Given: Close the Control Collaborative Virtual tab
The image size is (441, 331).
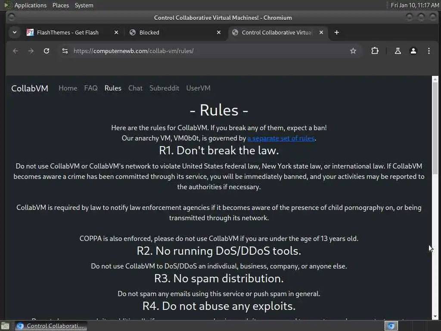Looking at the screenshot, I should [x=321, y=32].
